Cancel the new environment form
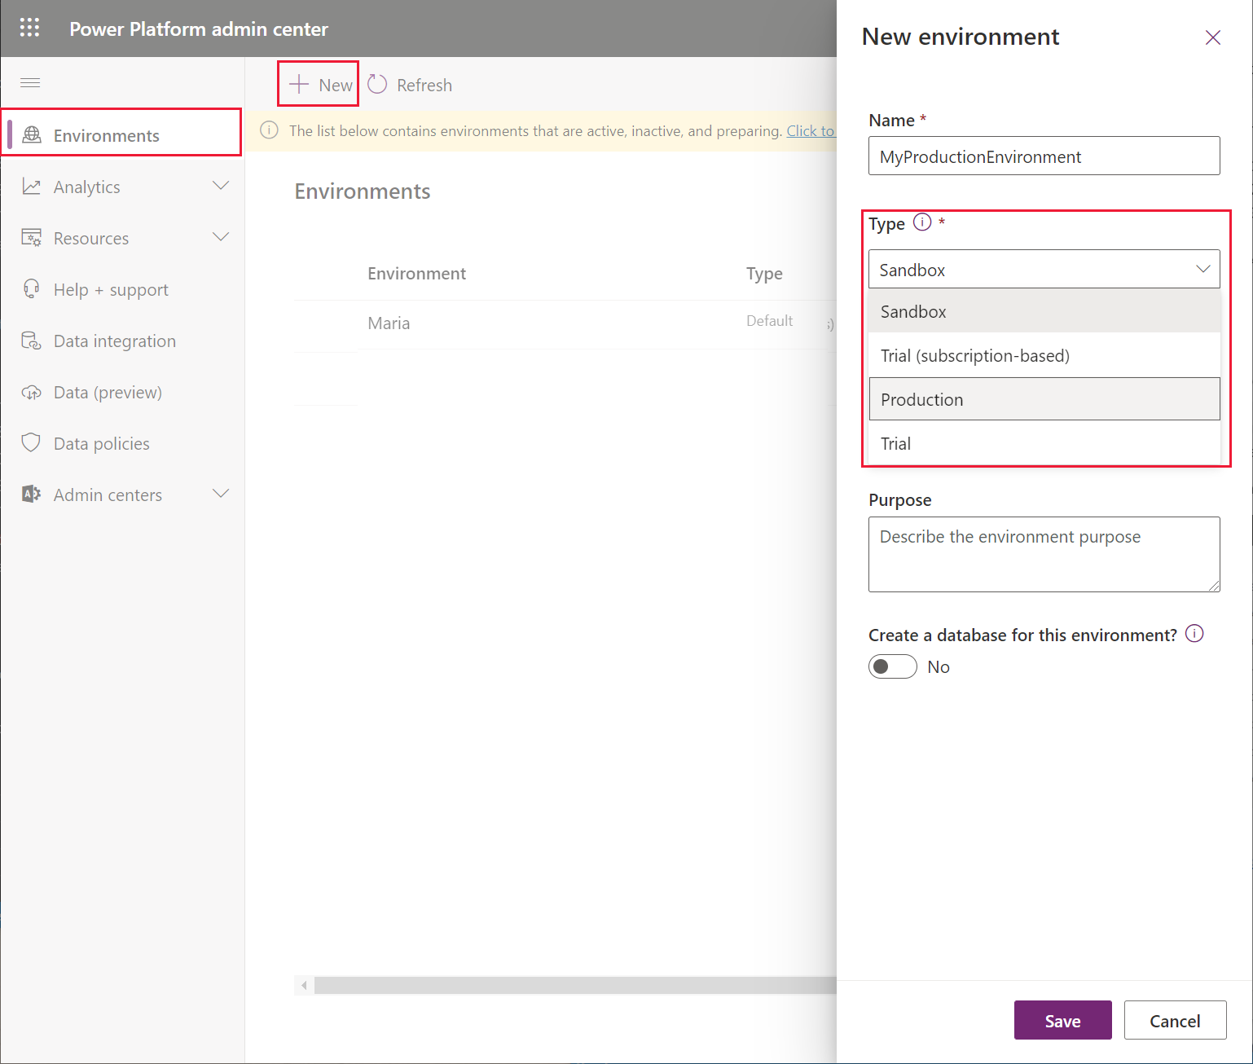 [1175, 1020]
